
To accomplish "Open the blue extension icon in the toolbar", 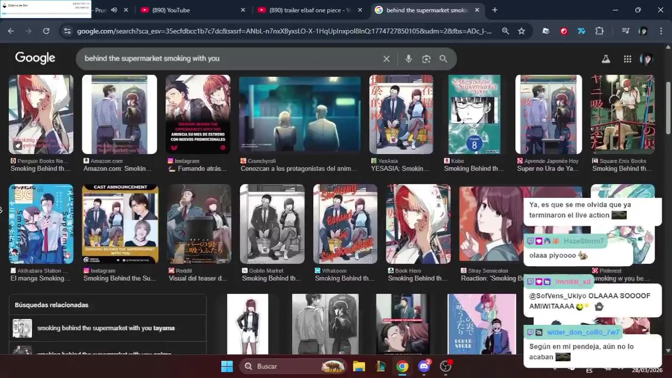I will pos(581,31).
